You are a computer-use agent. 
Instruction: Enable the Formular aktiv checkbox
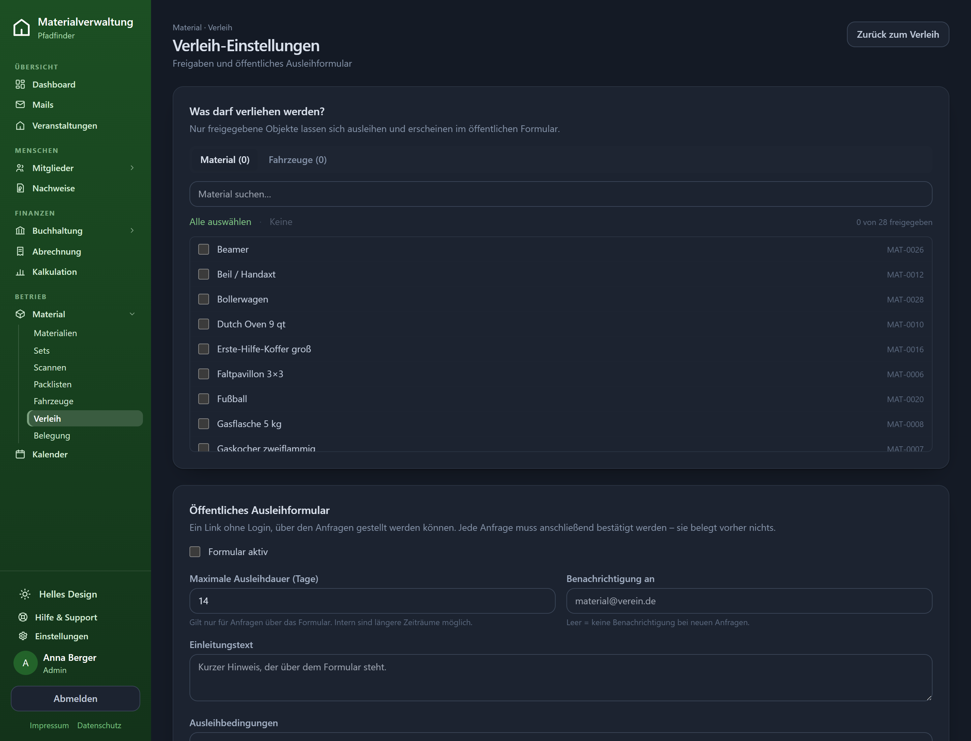[195, 552]
